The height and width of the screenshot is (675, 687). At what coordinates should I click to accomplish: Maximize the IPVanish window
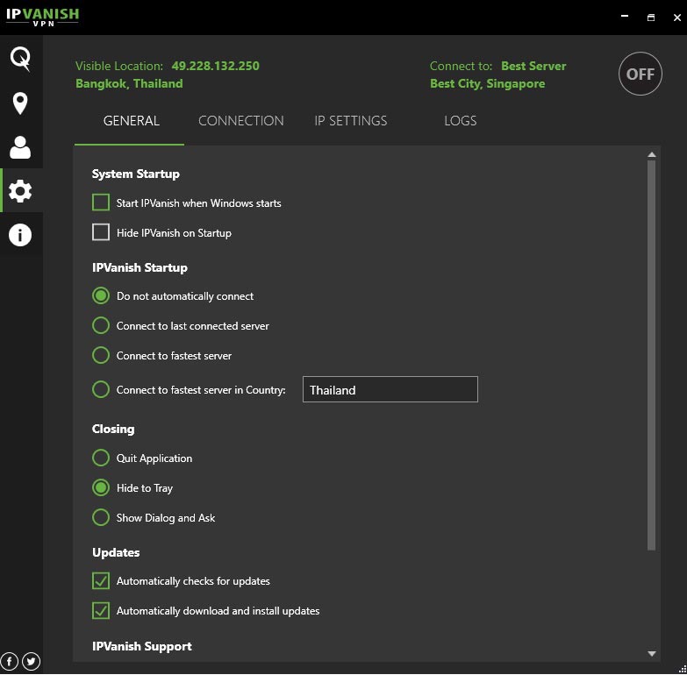(651, 17)
